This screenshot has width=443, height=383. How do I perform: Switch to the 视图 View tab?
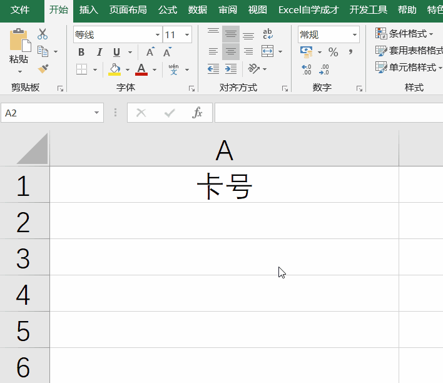[x=257, y=10]
